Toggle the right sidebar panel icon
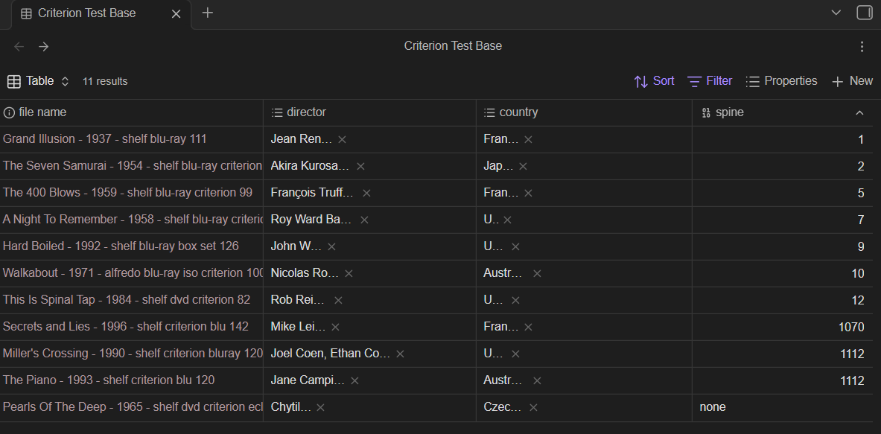This screenshot has height=434, width=881. [864, 13]
